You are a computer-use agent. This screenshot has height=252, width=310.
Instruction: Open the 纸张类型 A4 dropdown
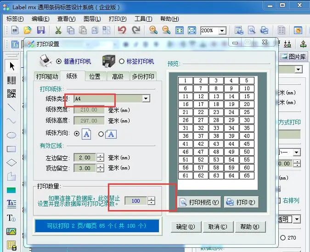(x=146, y=99)
